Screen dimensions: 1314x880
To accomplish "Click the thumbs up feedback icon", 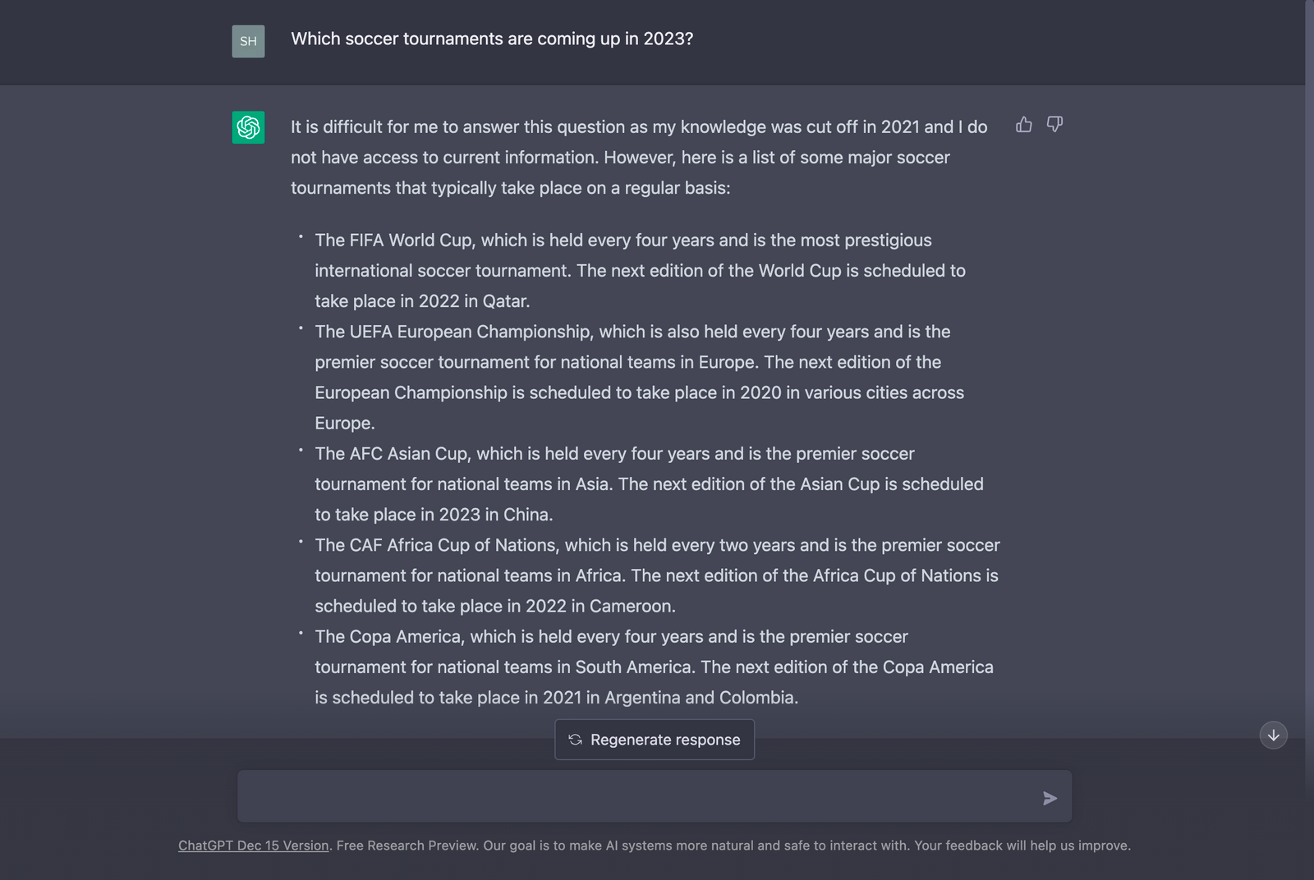I will point(1023,125).
